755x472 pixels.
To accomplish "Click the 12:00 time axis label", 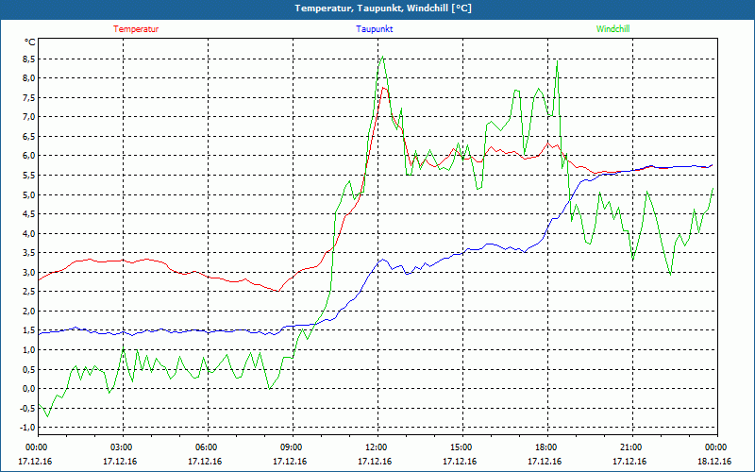I will tap(377, 447).
